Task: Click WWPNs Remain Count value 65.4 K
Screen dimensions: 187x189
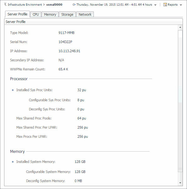Action: pyautogui.click(x=63, y=69)
